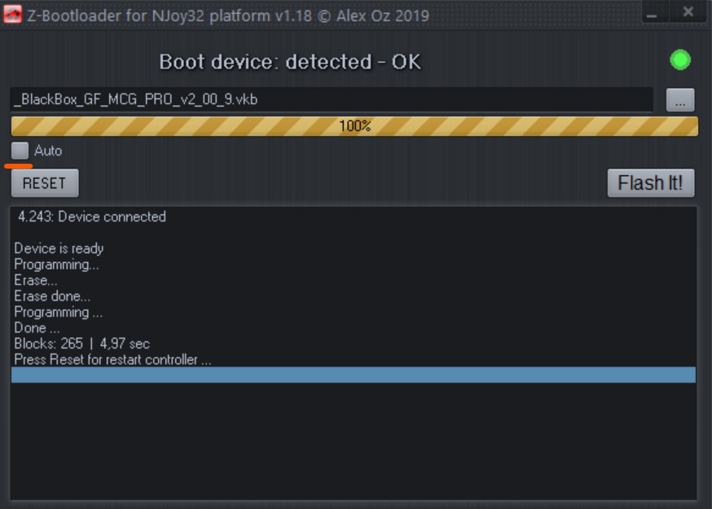Click the RESET button
The image size is (712, 509).
point(45,183)
